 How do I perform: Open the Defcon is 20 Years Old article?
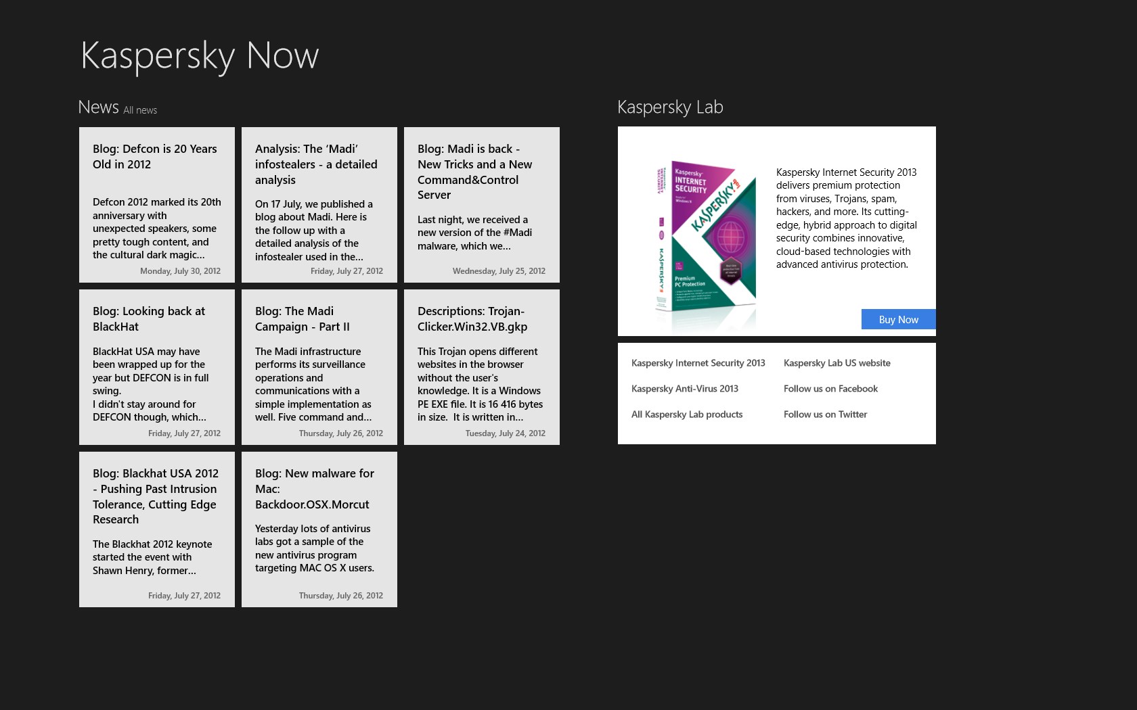coord(157,205)
